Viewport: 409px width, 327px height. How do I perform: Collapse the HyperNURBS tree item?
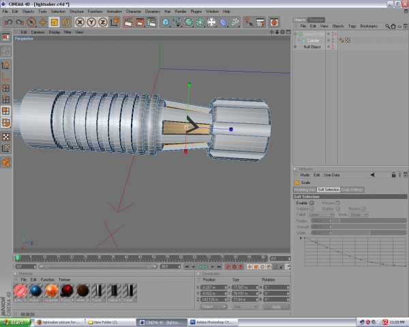[295, 34]
